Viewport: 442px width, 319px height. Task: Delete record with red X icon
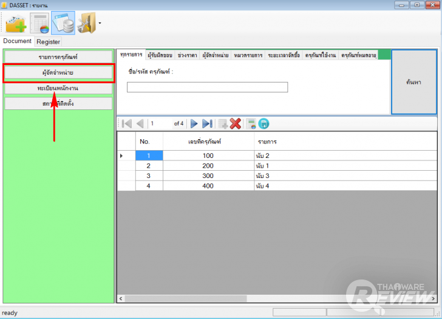click(236, 123)
